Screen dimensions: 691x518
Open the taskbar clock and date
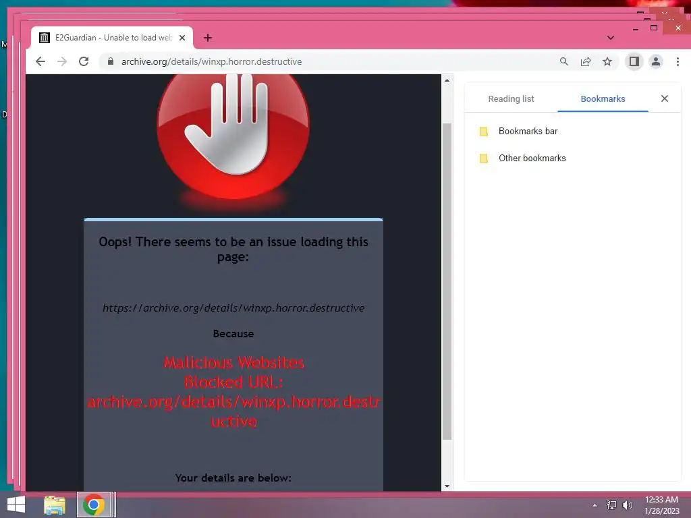tap(661, 505)
